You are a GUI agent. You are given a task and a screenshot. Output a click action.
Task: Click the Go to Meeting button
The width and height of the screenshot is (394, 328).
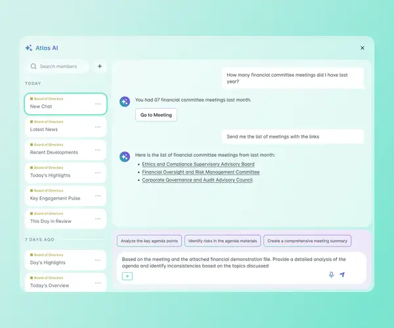tap(156, 115)
